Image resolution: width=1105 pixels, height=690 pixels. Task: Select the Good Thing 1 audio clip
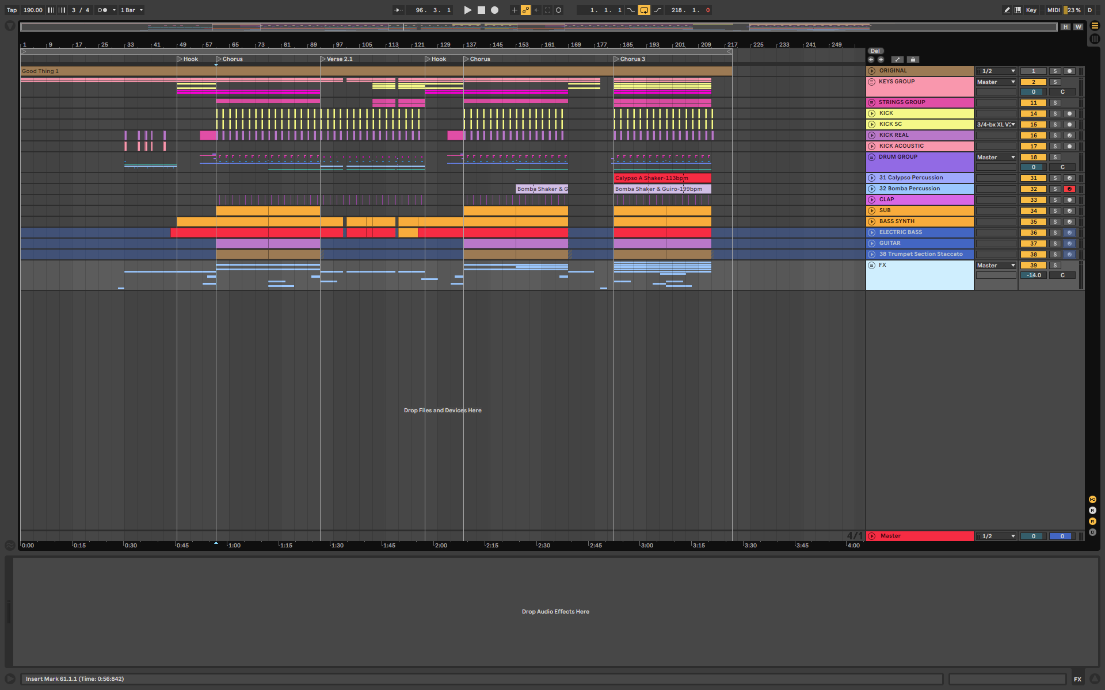pos(376,71)
